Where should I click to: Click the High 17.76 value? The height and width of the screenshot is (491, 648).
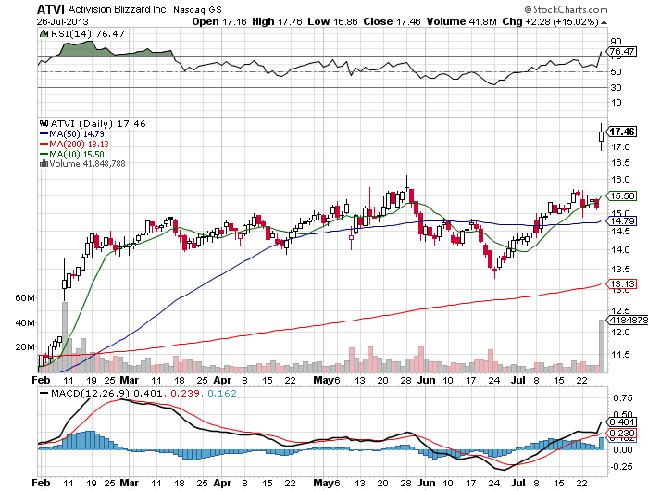pyautogui.click(x=277, y=21)
